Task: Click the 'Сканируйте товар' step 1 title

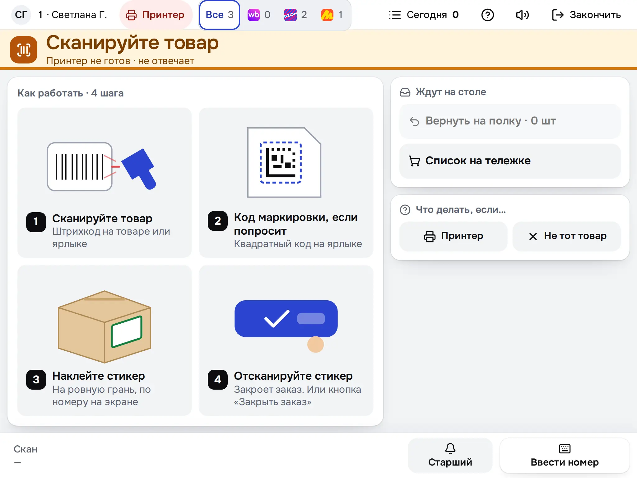Action: [102, 218]
